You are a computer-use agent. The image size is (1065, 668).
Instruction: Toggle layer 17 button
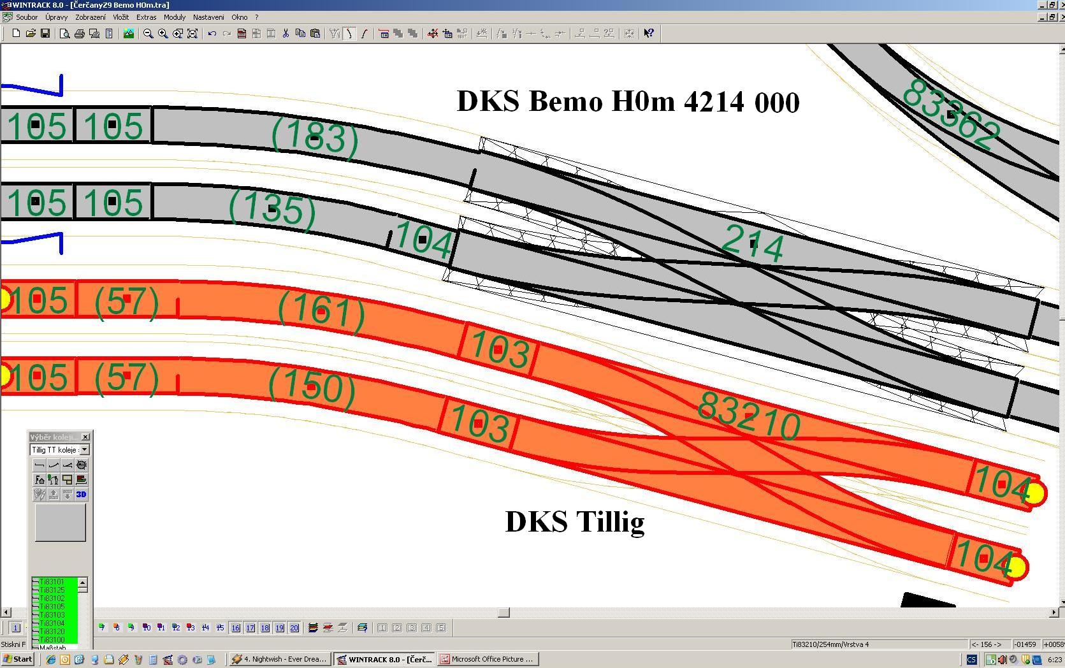(250, 628)
